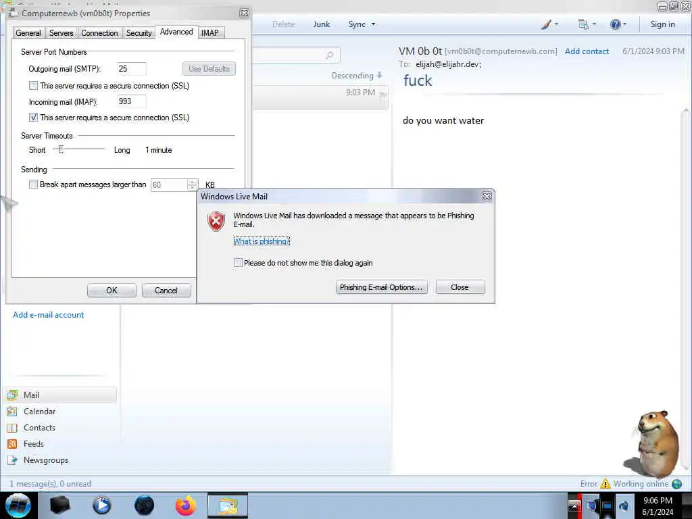Open the blue Help question-mark icon
The image size is (692, 519).
615,24
